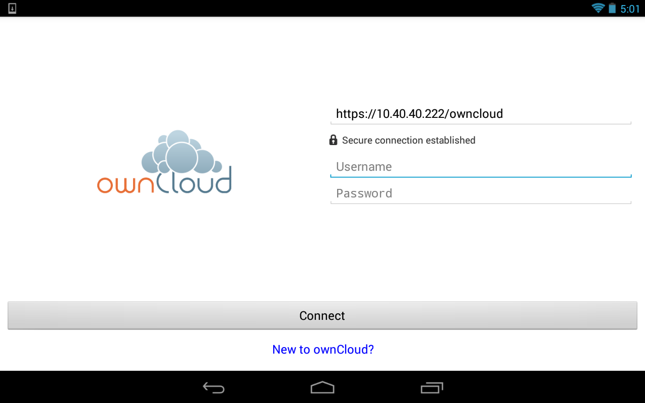Focus the Username input field
Screen dimensions: 645x403
(x=481, y=167)
